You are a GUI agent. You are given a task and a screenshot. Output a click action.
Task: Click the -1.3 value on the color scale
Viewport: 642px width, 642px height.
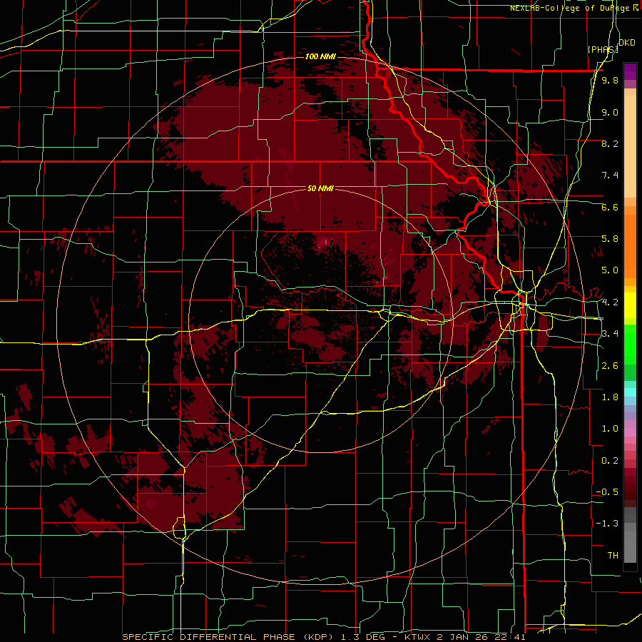click(x=607, y=524)
